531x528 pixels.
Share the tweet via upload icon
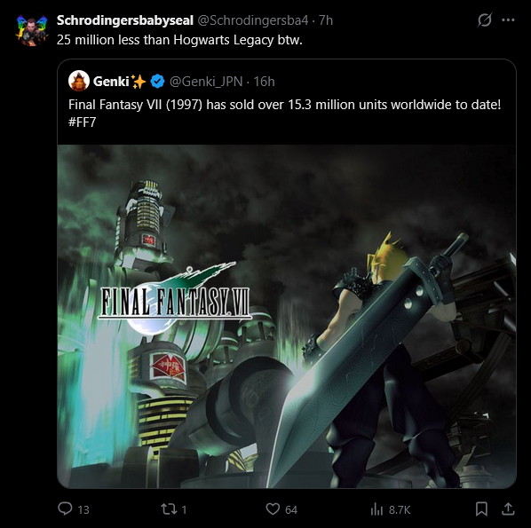point(508,508)
